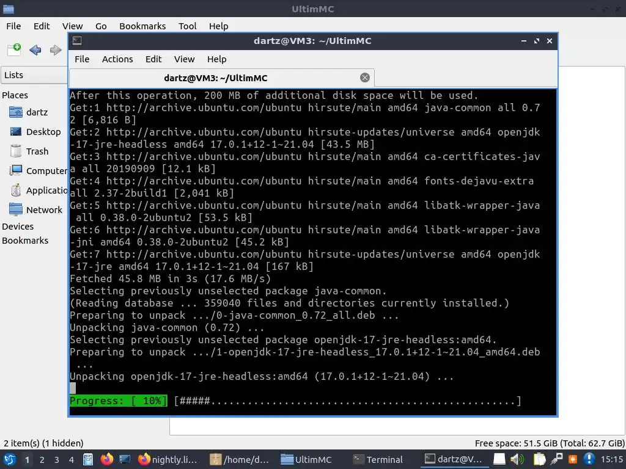Click the new tab icon in file manager toolbar
This screenshot has width=626, height=469.
pos(15,49)
